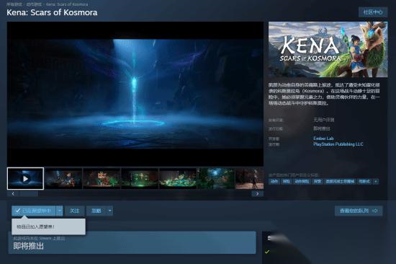The height and width of the screenshot is (264, 396).
Task: Click the main trailer video player
Action: (x=135, y=94)
